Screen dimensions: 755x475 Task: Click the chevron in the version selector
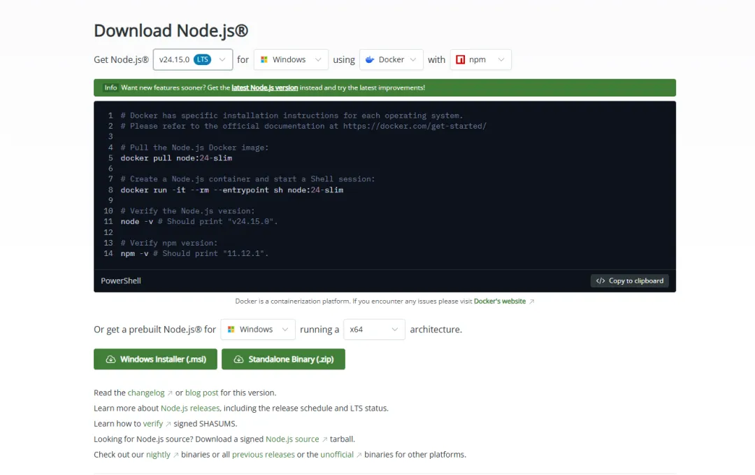(x=222, y=59)
